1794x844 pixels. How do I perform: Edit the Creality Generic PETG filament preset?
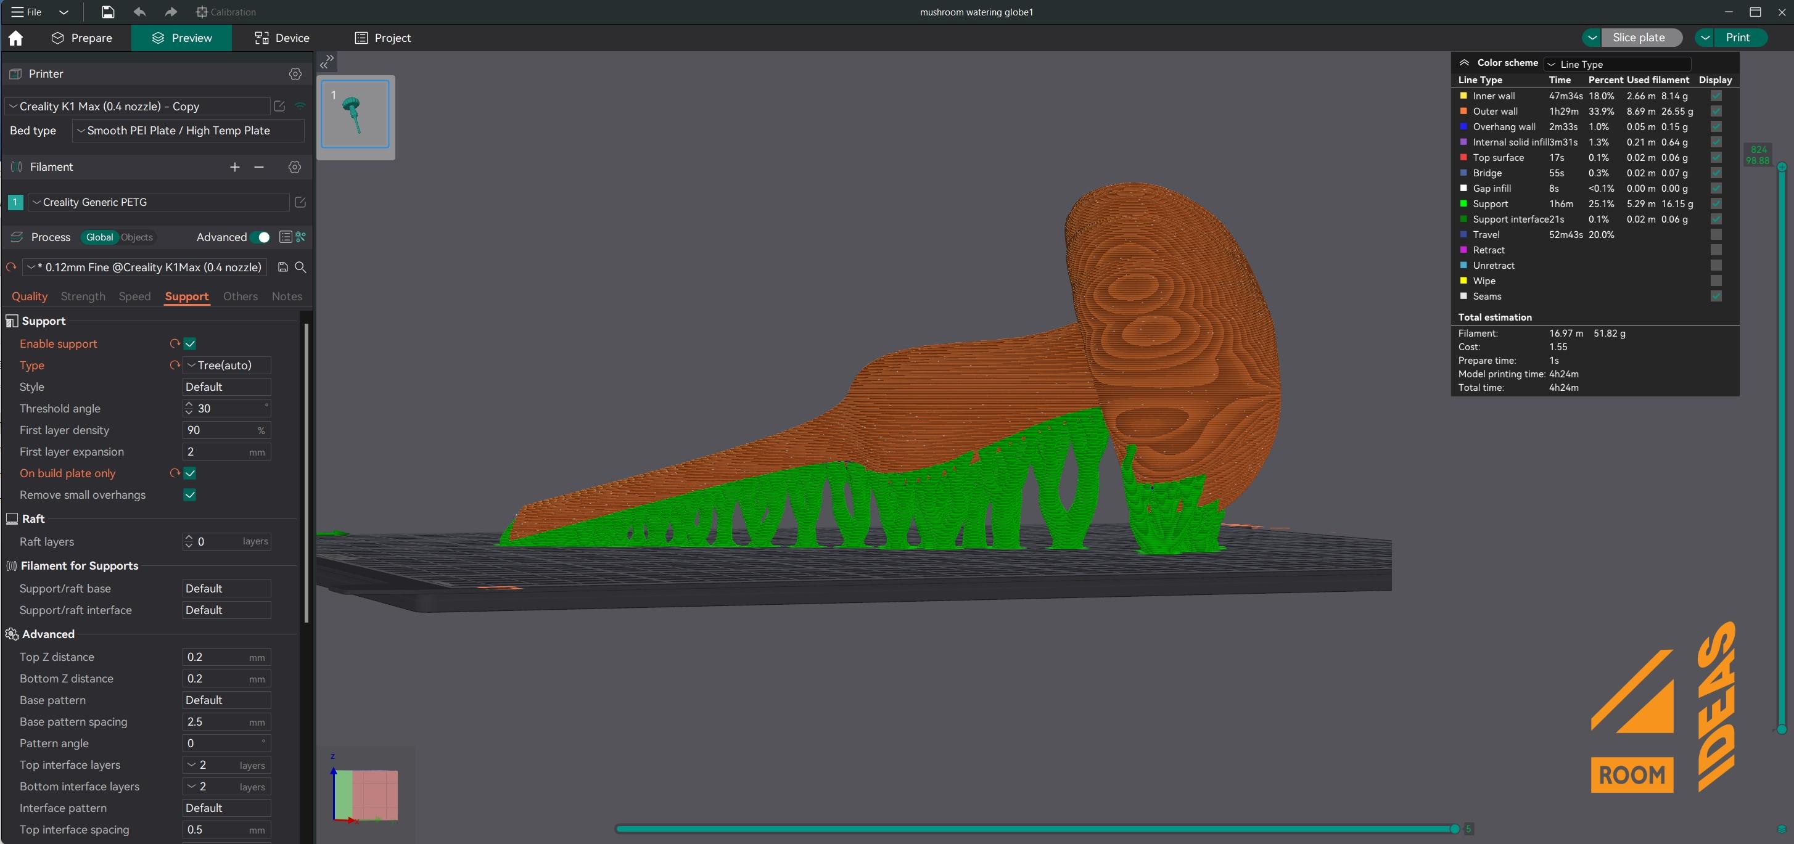coord(300,202)
